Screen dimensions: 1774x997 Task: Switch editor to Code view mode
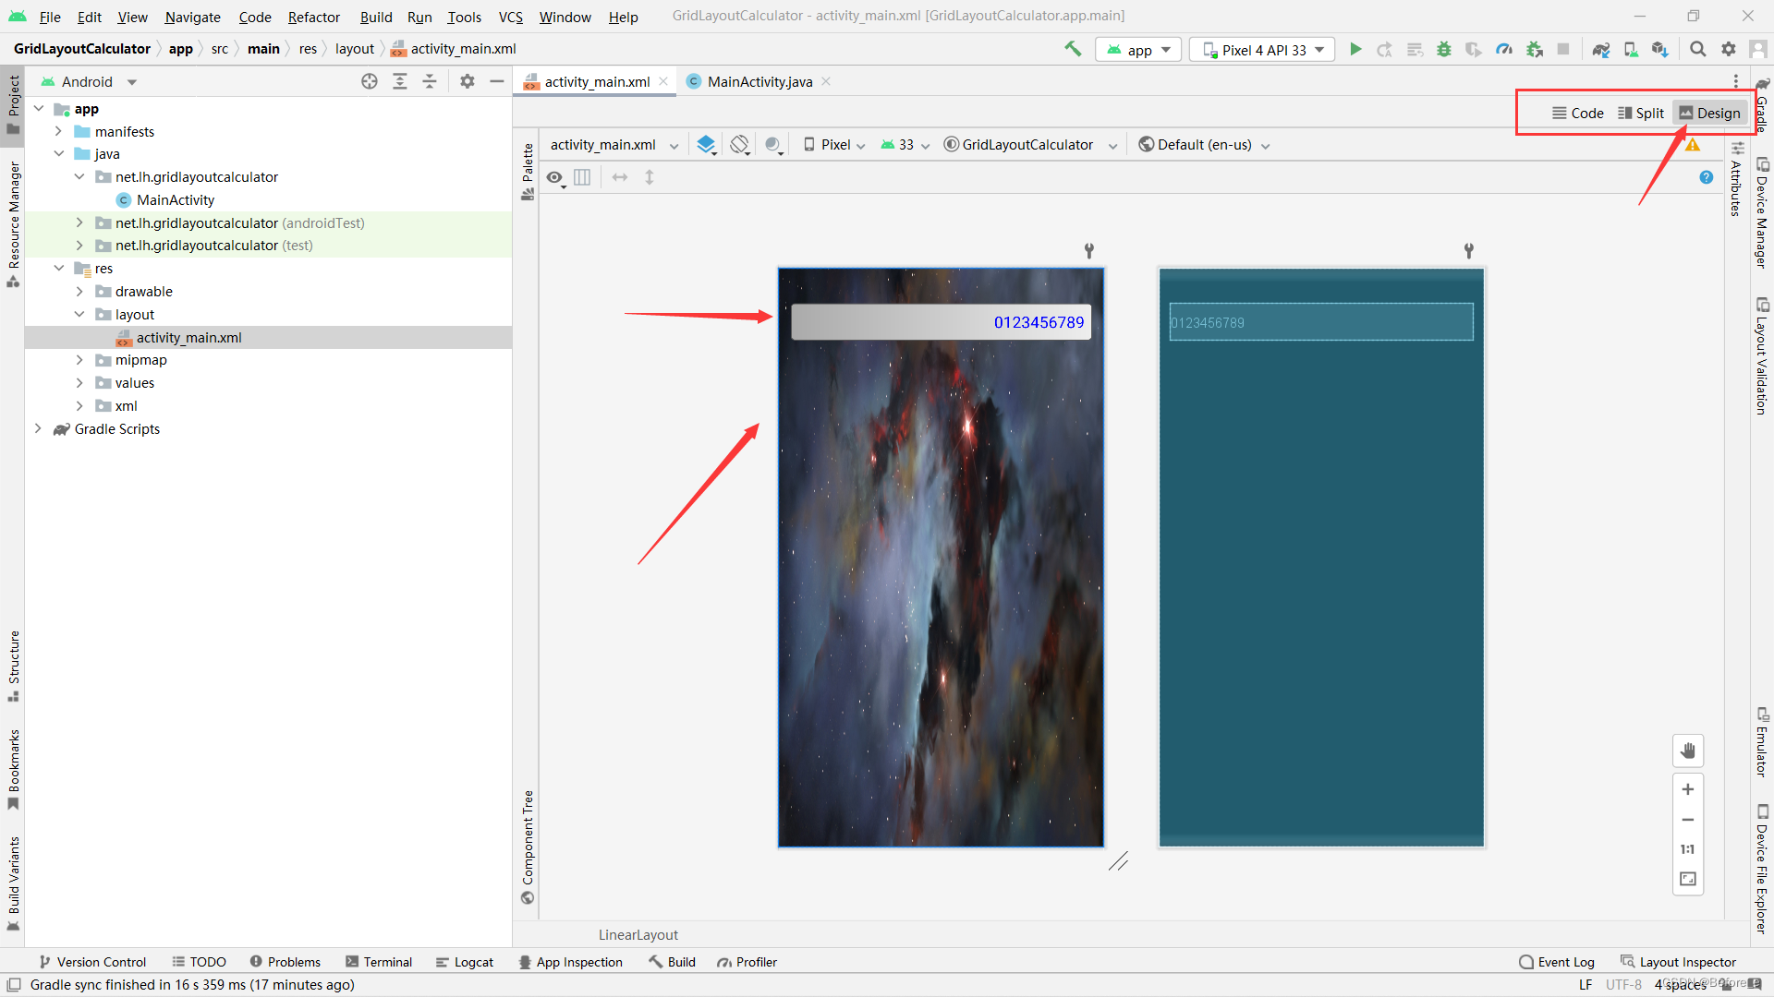click(x=1577, y=113)
